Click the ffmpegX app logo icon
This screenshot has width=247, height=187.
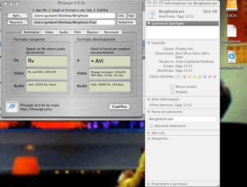pos(12,107)
